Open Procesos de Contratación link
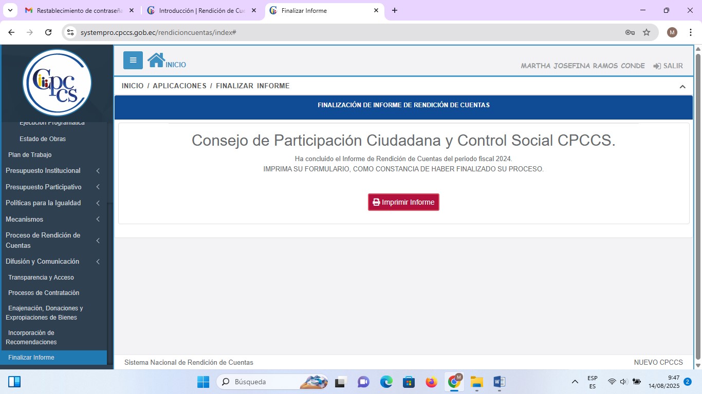Image resolution: width=702 pixels, height=394 pixels. [x=44, y=293]
